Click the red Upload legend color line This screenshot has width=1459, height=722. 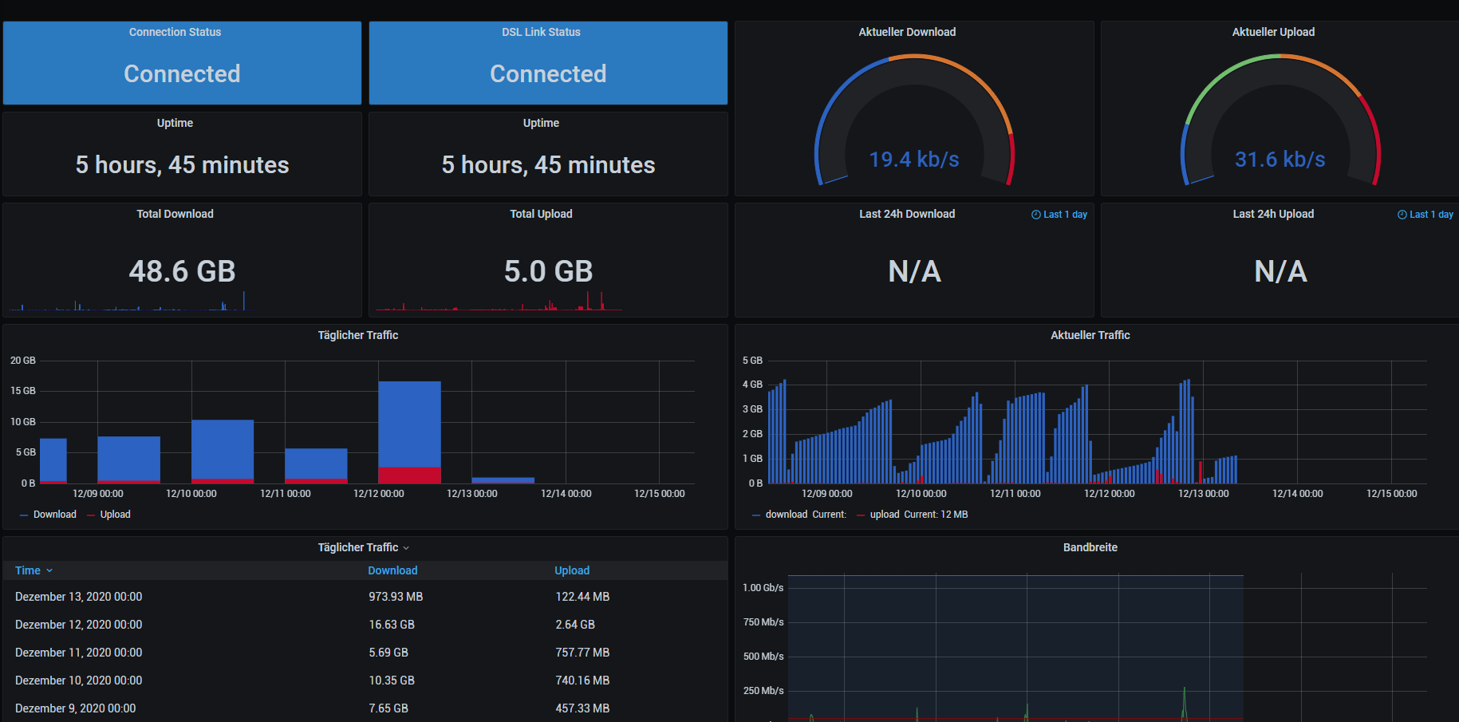(x=91, y=515)
